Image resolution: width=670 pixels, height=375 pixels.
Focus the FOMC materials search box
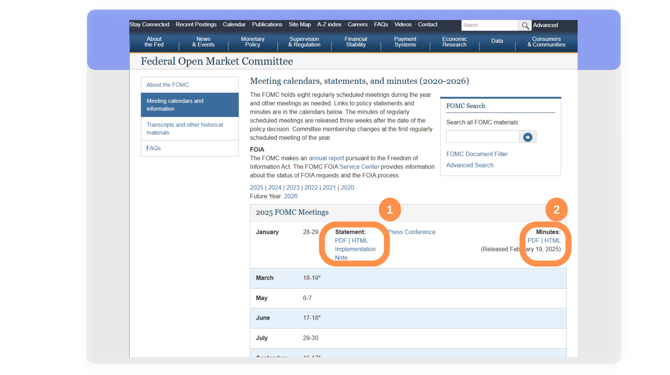tap(483, 137)
